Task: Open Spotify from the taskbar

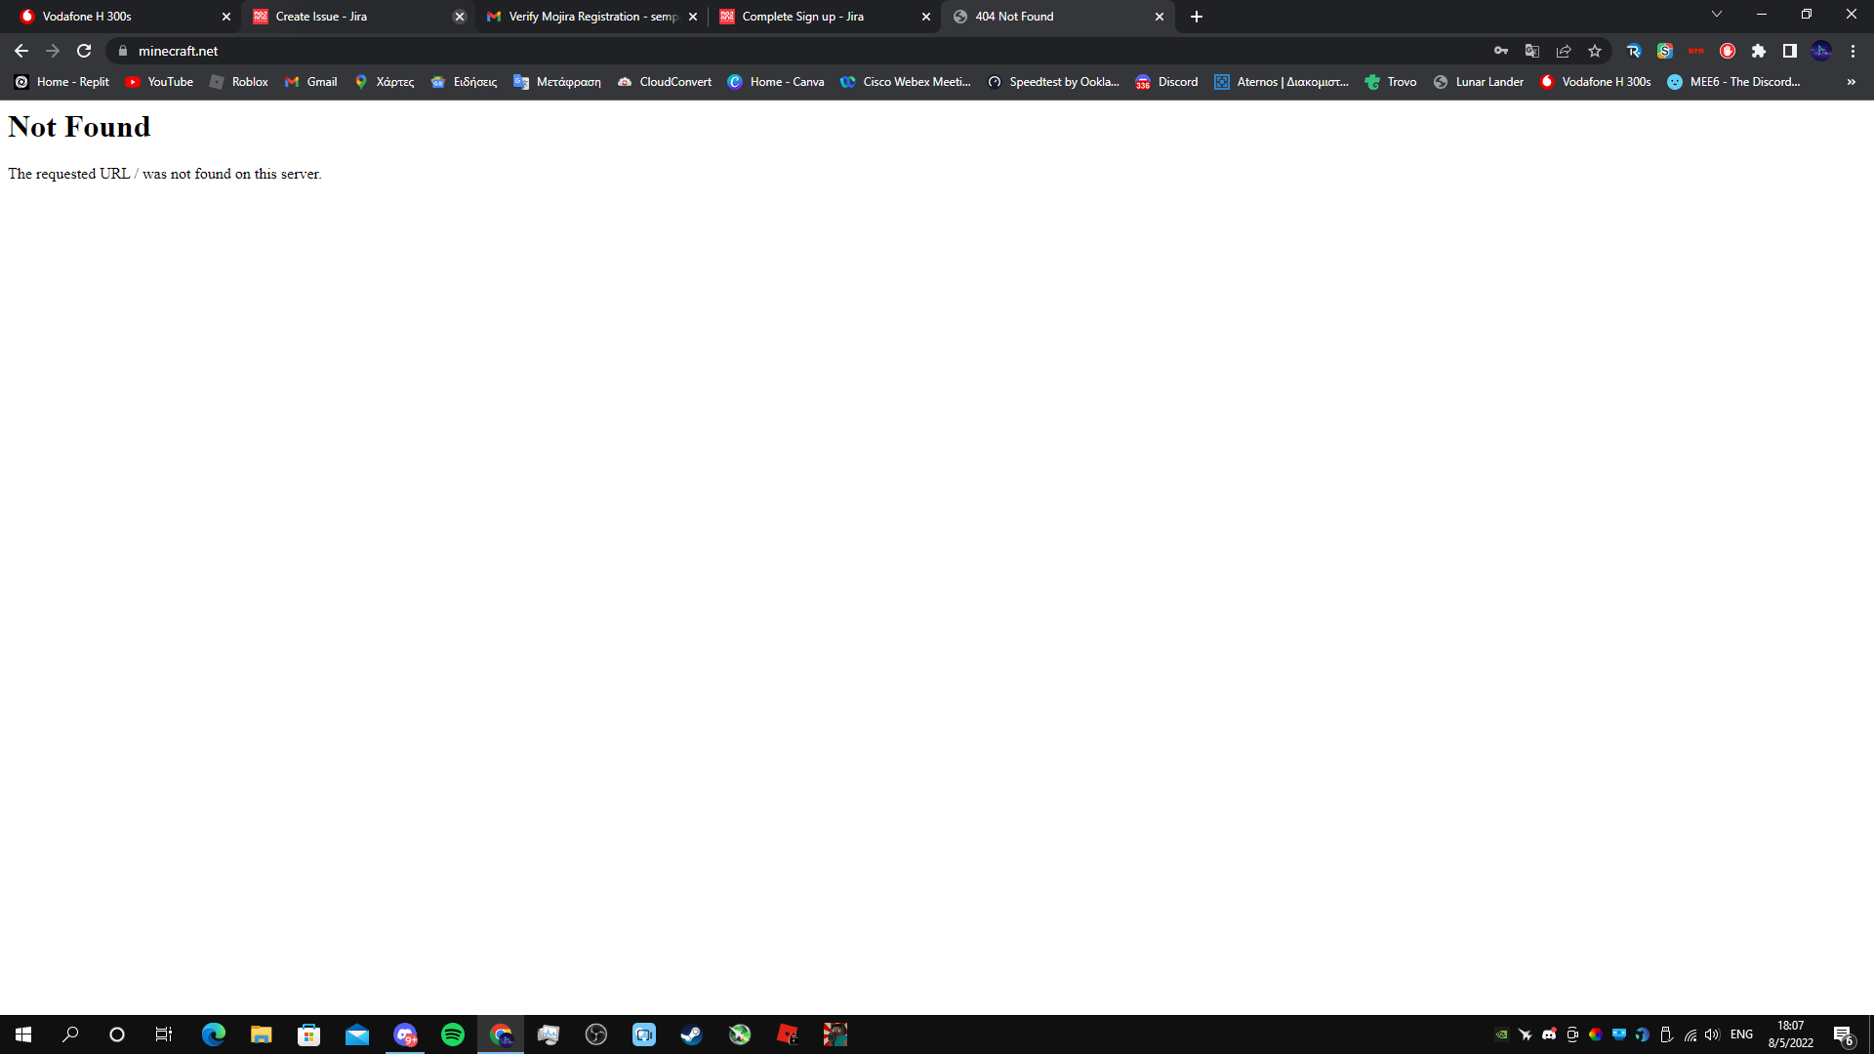Action: (453, 1034)
